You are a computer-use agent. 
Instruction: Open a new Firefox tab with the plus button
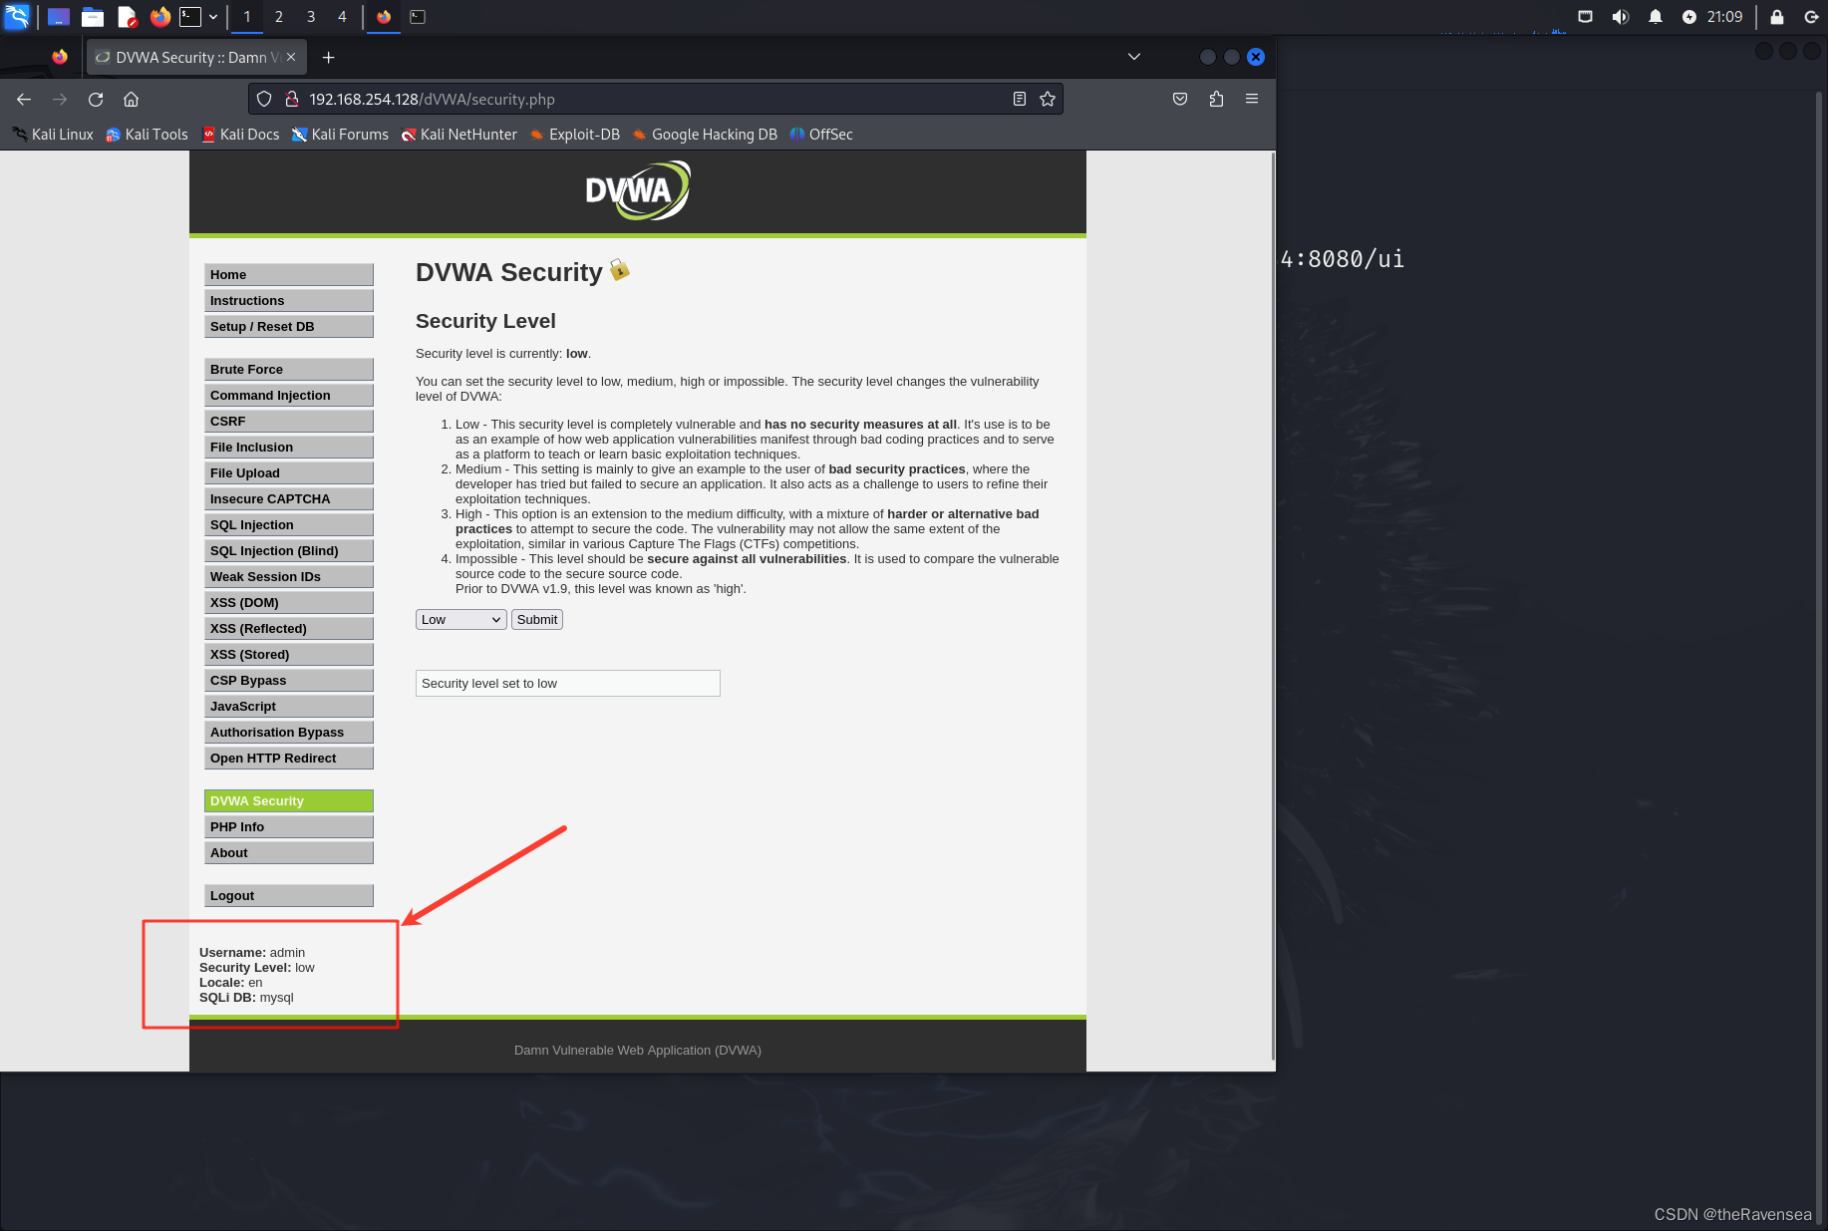329,58
